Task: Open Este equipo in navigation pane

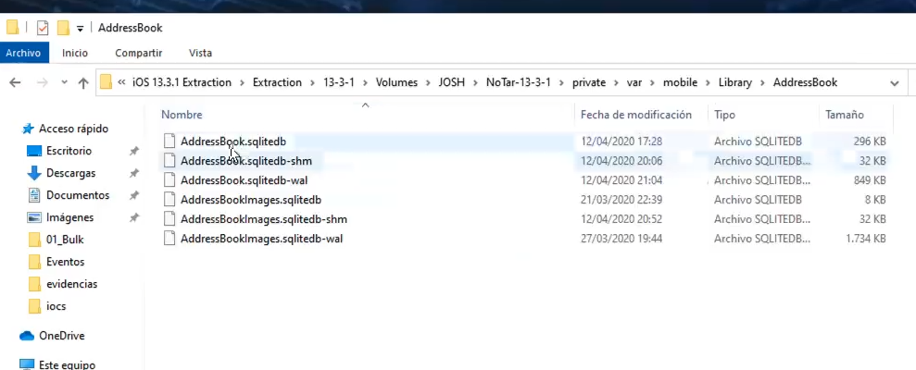Action: 67,364
